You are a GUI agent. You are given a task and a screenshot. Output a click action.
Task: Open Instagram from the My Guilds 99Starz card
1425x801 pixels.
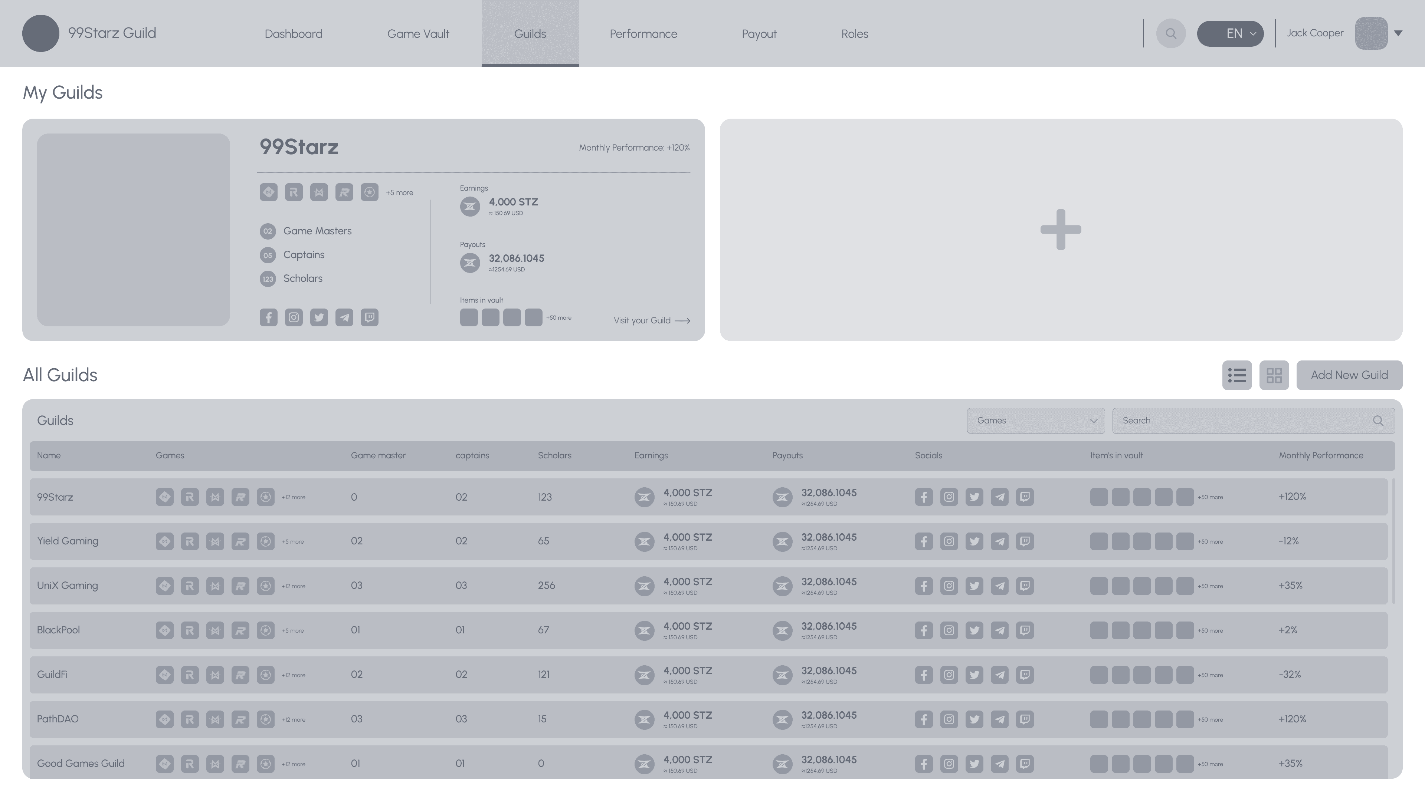(294, 317)
